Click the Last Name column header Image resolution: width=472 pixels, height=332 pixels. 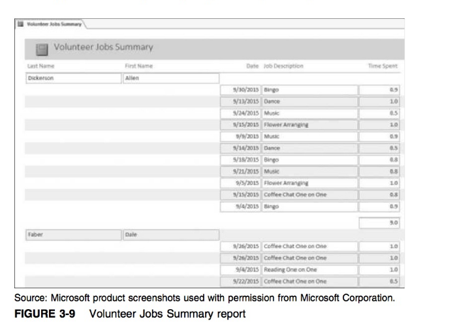pyautogui.click(x=40, y=66)
